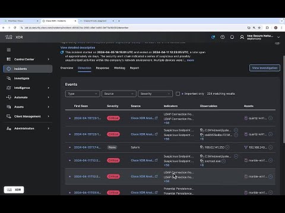285x213 pixels.
Task: Click the Investigate magnifier sidebar icon
Action: tap(9, 78)
